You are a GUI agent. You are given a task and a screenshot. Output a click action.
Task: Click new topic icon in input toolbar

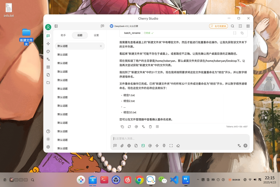(x=115, y=146)
